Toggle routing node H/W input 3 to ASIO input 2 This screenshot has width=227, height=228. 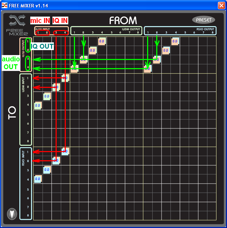click(x=56, y=161)
